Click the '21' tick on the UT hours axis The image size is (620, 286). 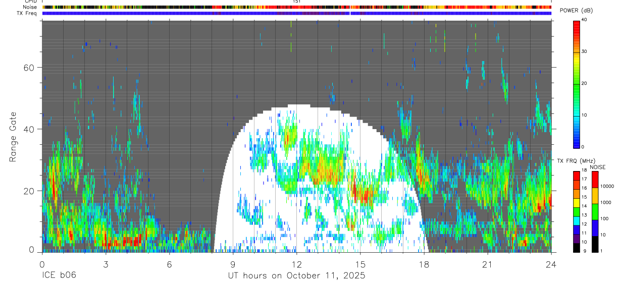487,264
